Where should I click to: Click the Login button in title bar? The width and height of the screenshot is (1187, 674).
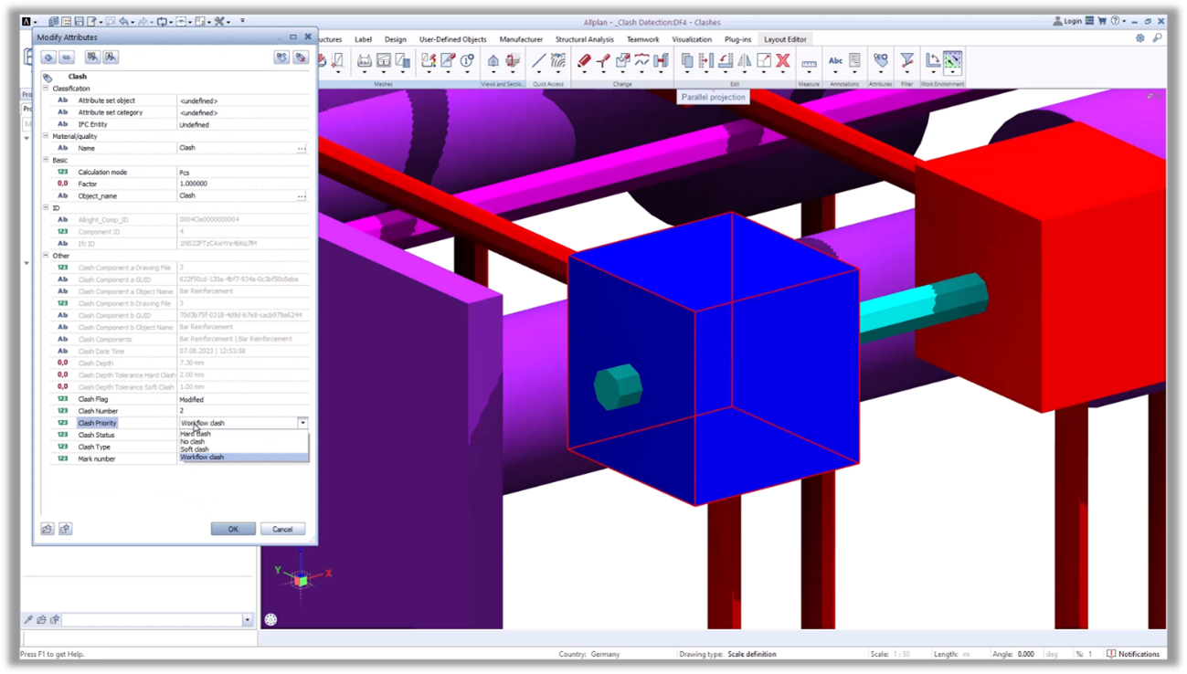[x=1067, y=21]
